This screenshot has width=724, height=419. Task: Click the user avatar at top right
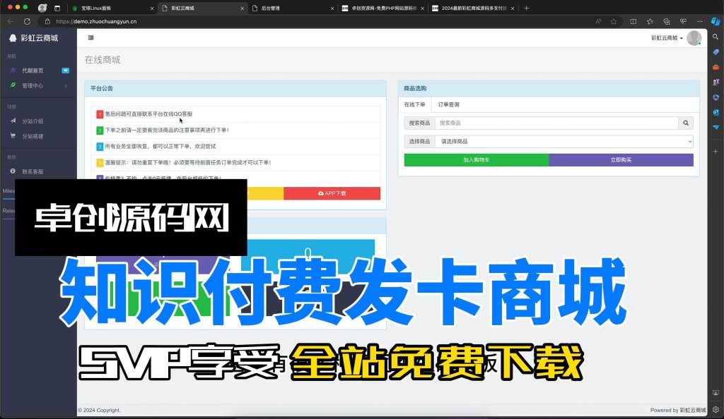pyautogui.click(x=694, y=38)
